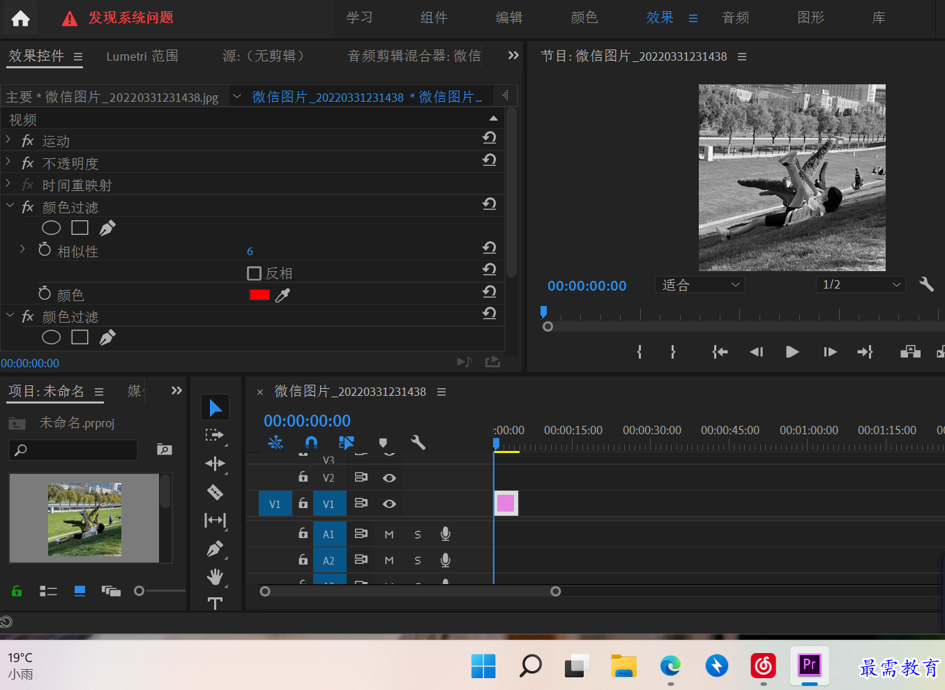This screenshot has width=945, height=690.
Task: Choose the Hand tool
Action: [215, 576]
